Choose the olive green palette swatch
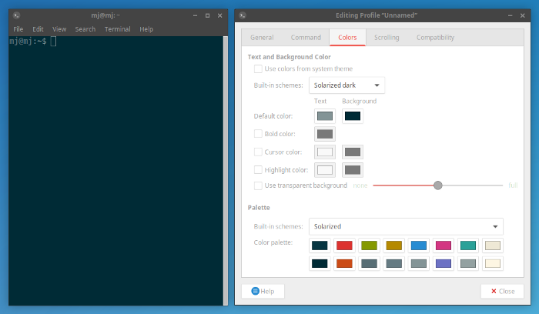Viewport: 539px width, 314px height. click(x=369, y=246)
